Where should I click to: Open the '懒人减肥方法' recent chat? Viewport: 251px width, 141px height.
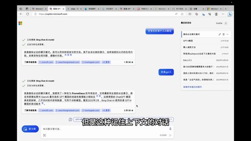206,47
